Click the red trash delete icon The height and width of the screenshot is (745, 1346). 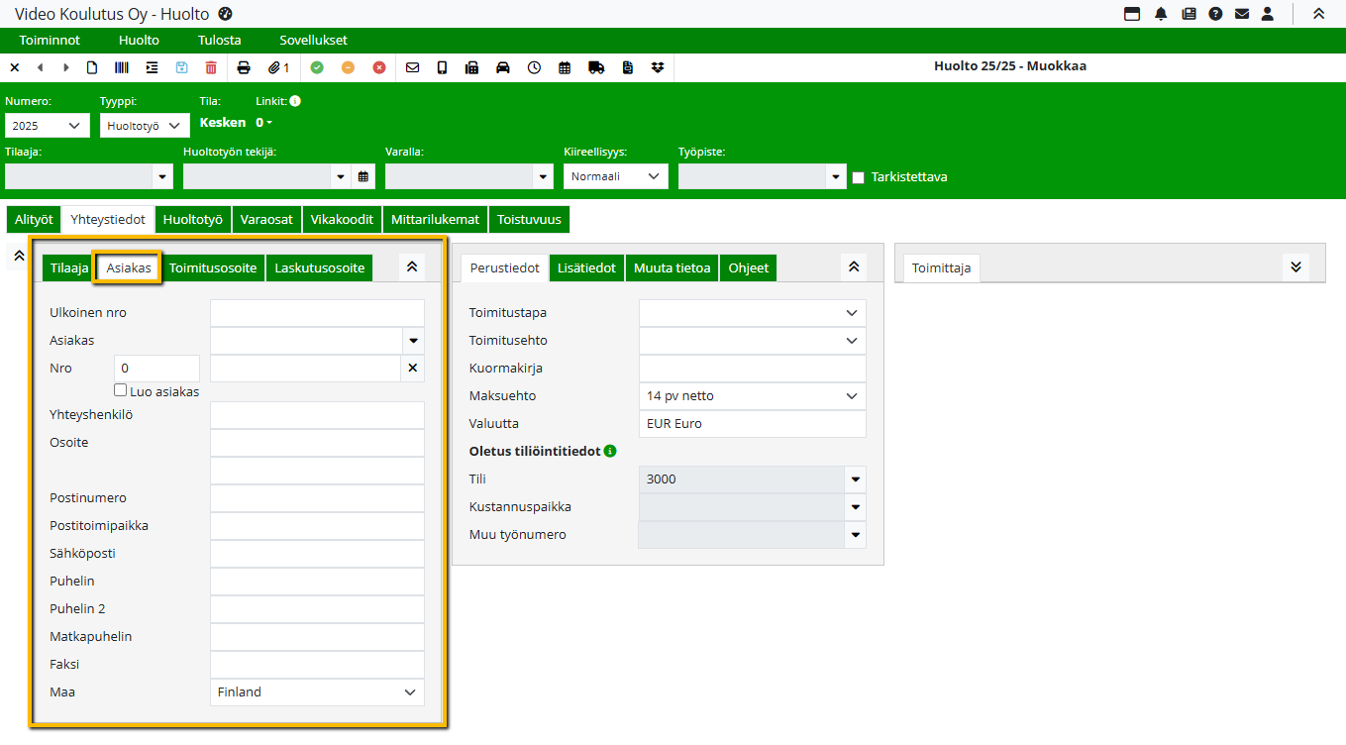coord(211,67)
